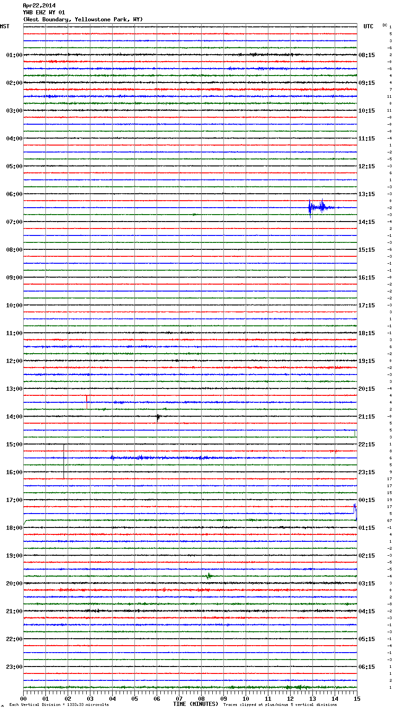394x711 pixels.
Task: Click the Apr22,2014 date header
Action: (39, 6)
